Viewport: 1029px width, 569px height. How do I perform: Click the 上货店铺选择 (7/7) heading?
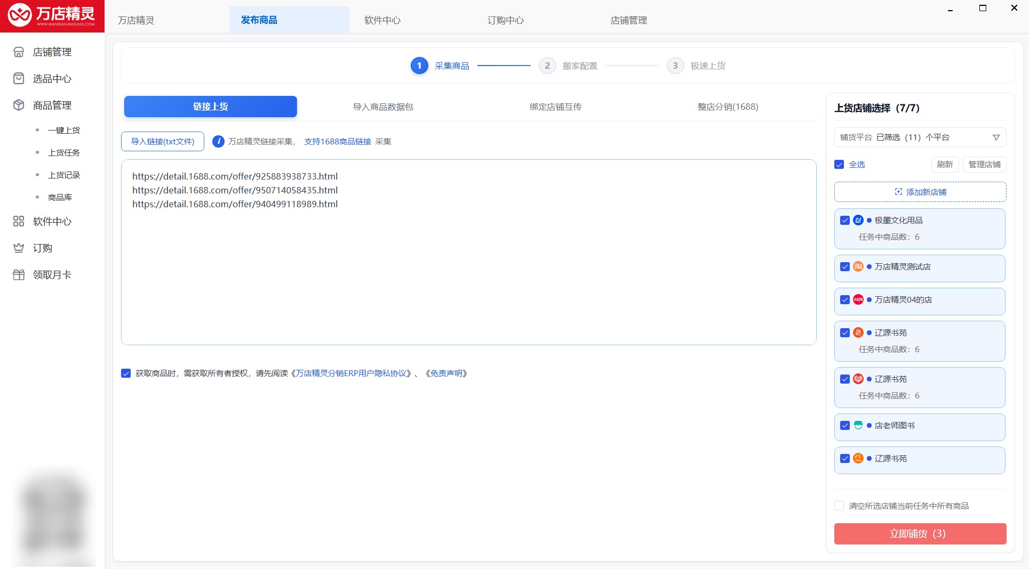coord(877,108)
